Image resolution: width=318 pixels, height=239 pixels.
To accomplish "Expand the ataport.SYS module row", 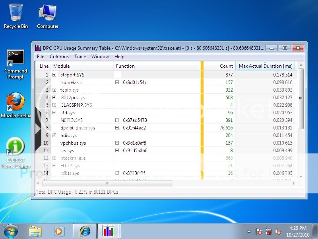I will [x=54, y=74].
